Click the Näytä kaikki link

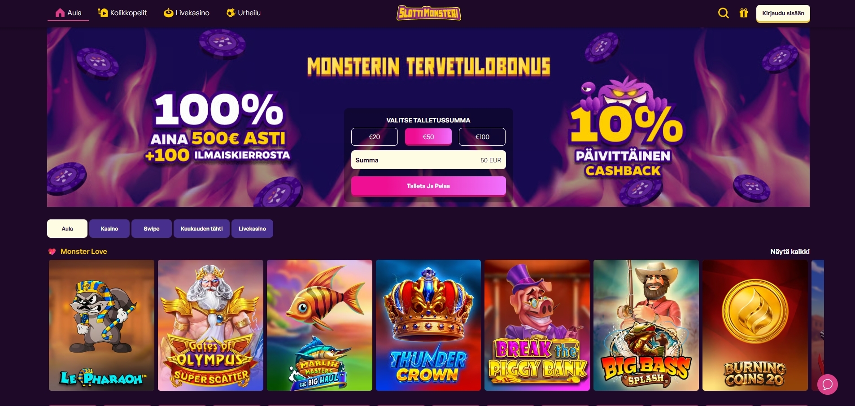[x=790, y=252]
